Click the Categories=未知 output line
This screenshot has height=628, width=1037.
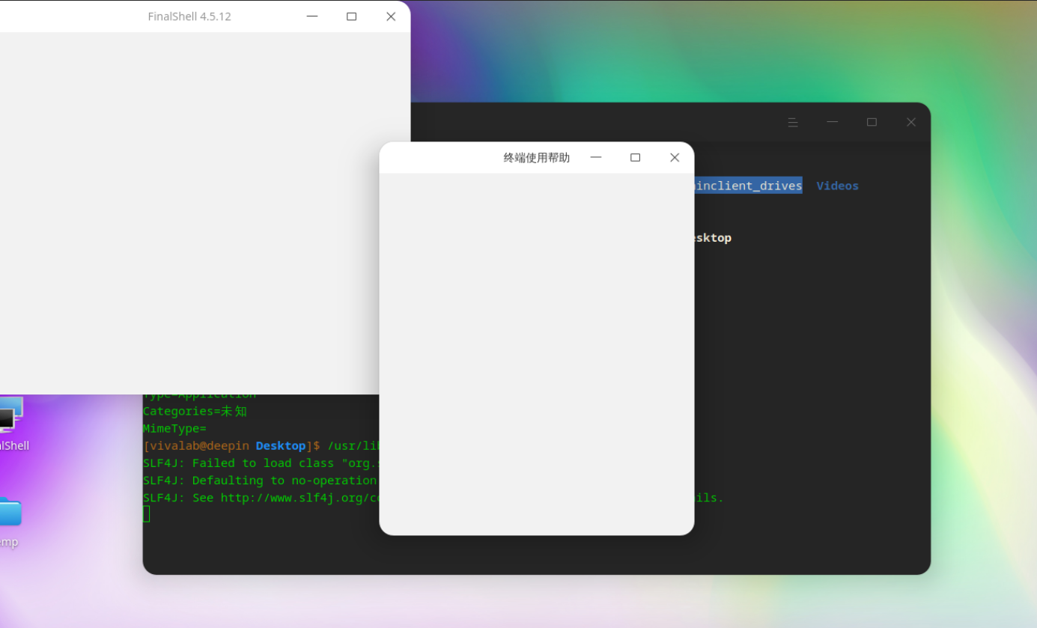tap(195, 411)
